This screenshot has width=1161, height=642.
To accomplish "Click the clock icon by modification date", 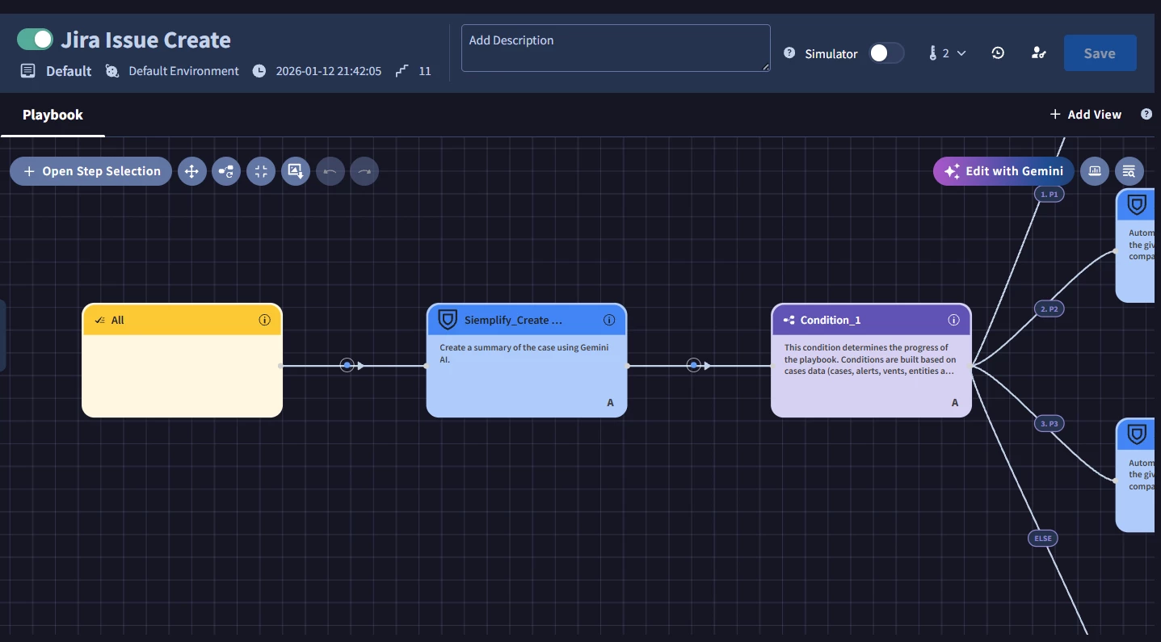I will [259, 71].
